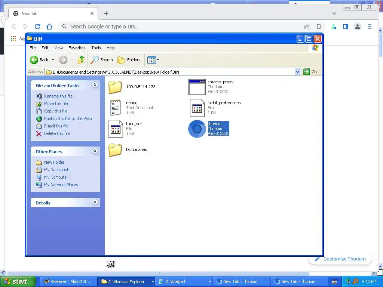The width and height of the screenshot is (383, 287).
Task: Open the Tools menu
Action: click(96, 48)
